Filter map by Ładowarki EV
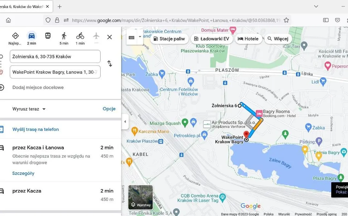This screenshot has width=348, height=216. point(211,39)
